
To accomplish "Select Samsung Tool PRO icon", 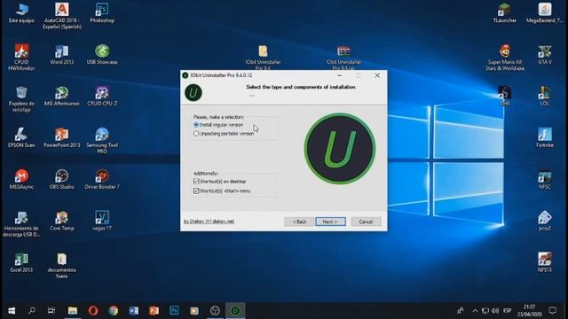I will point(102,141).
